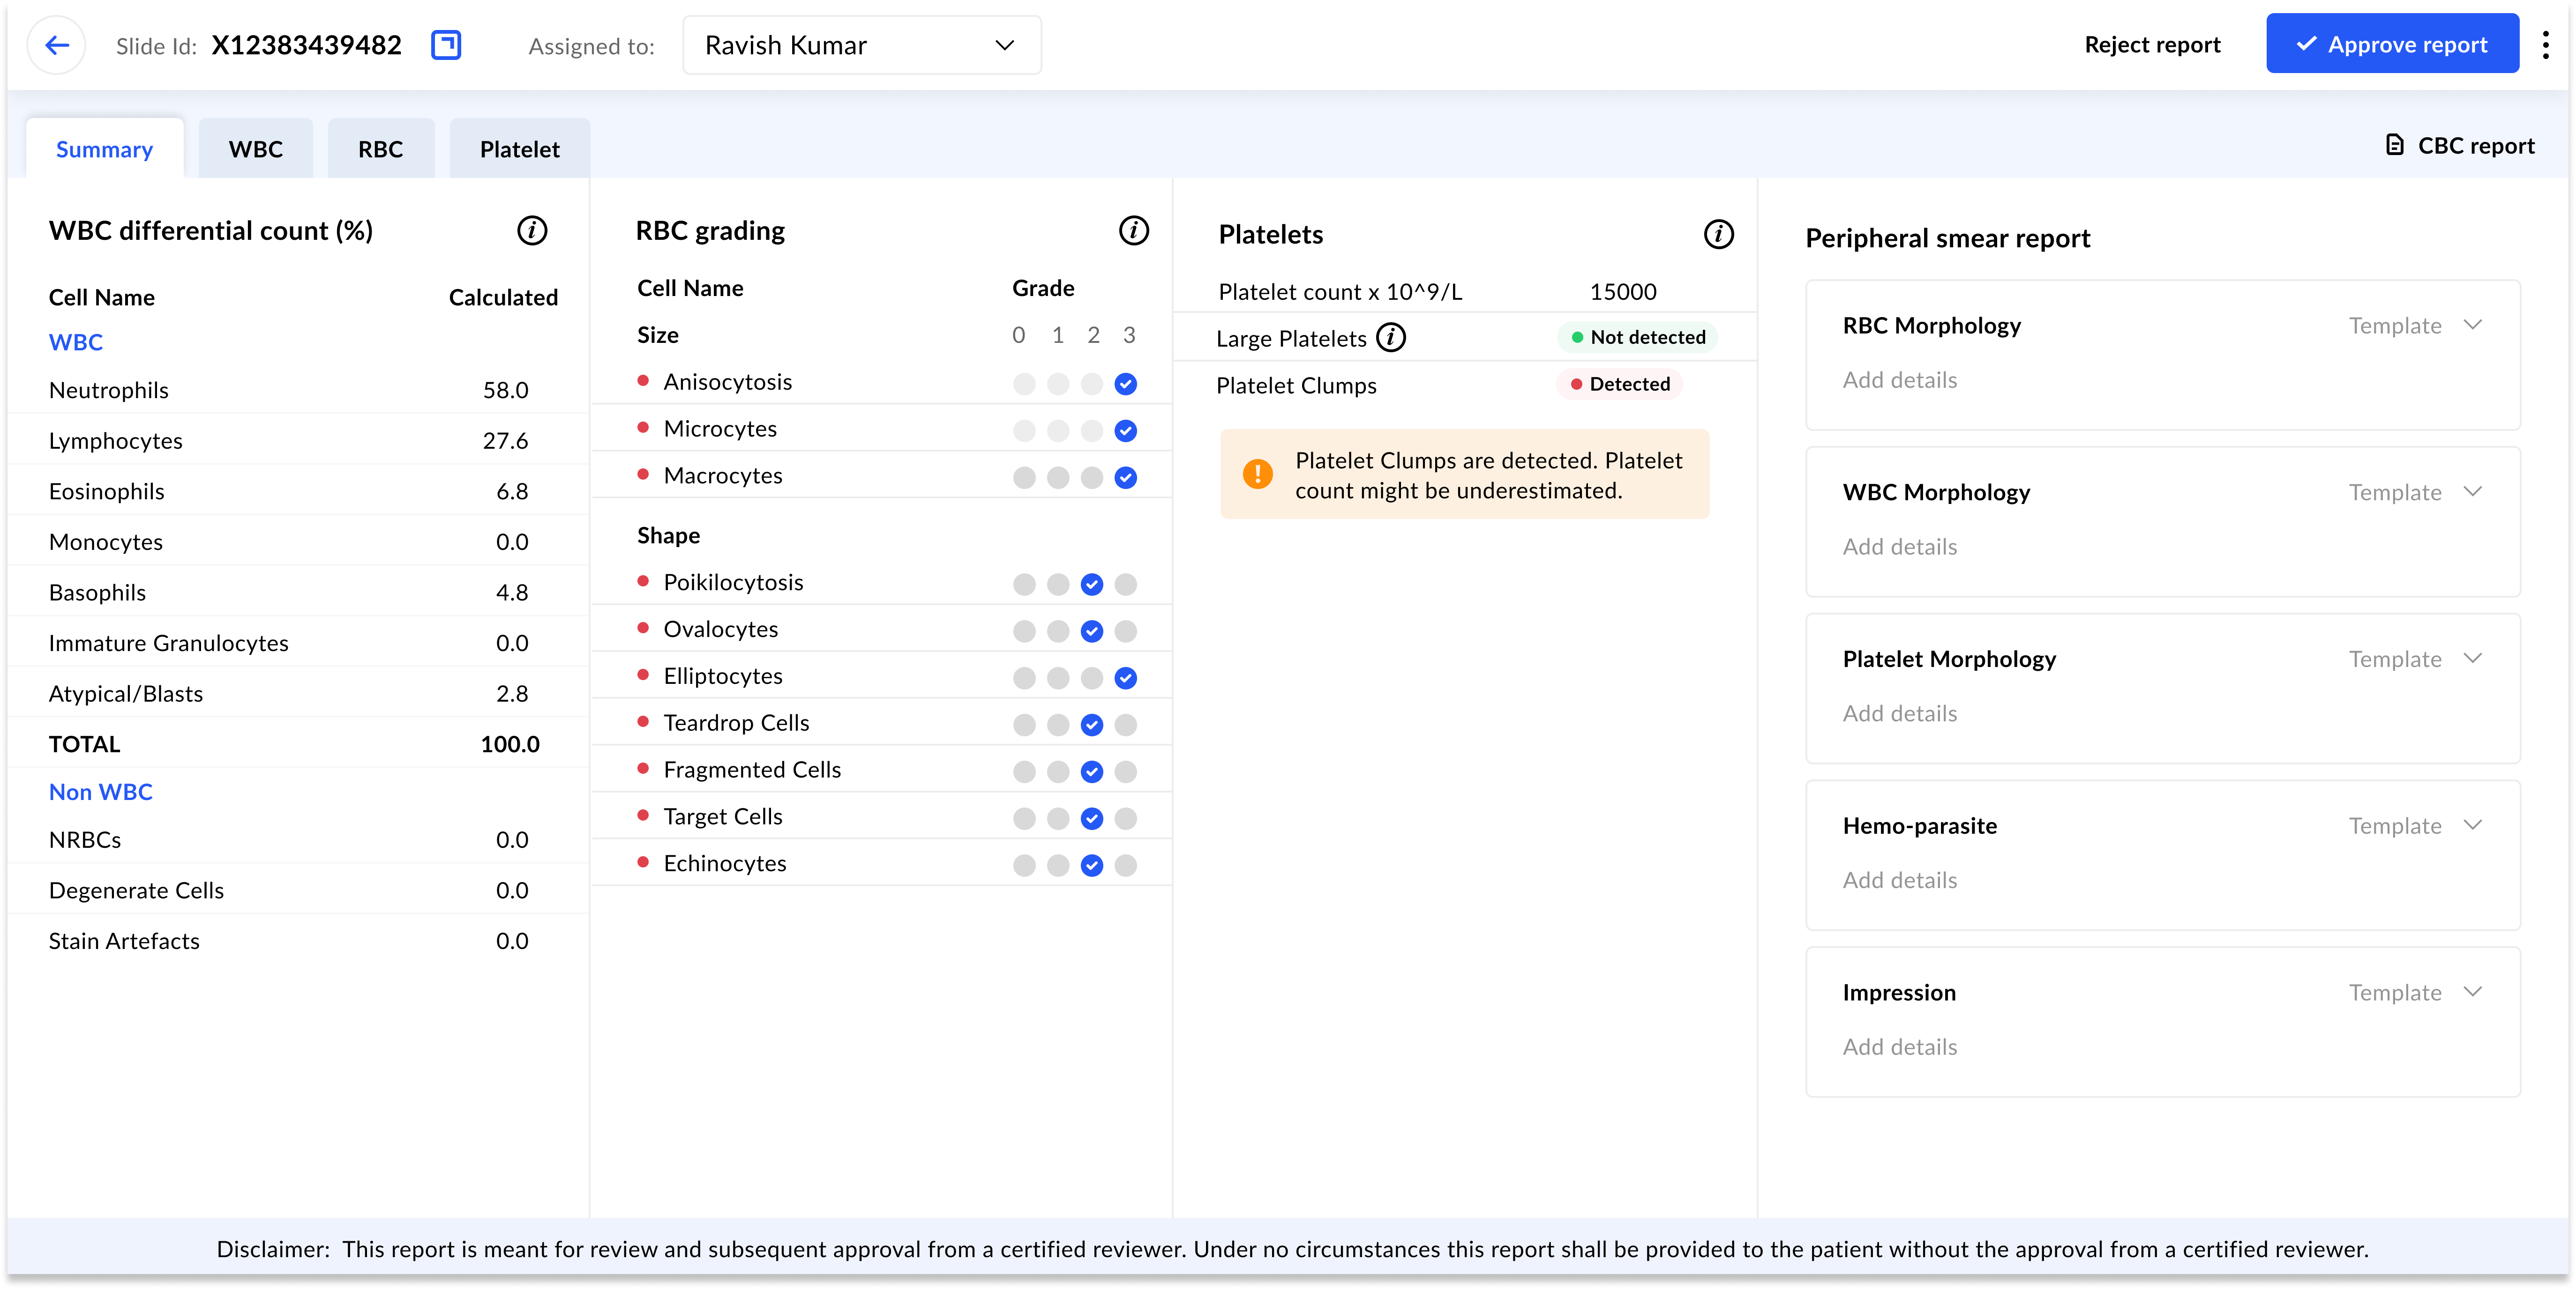The height and width of the screenshot is (1289, 2576).
Task: Click the TOTAL value 100.0
Action: click(510, 745)
